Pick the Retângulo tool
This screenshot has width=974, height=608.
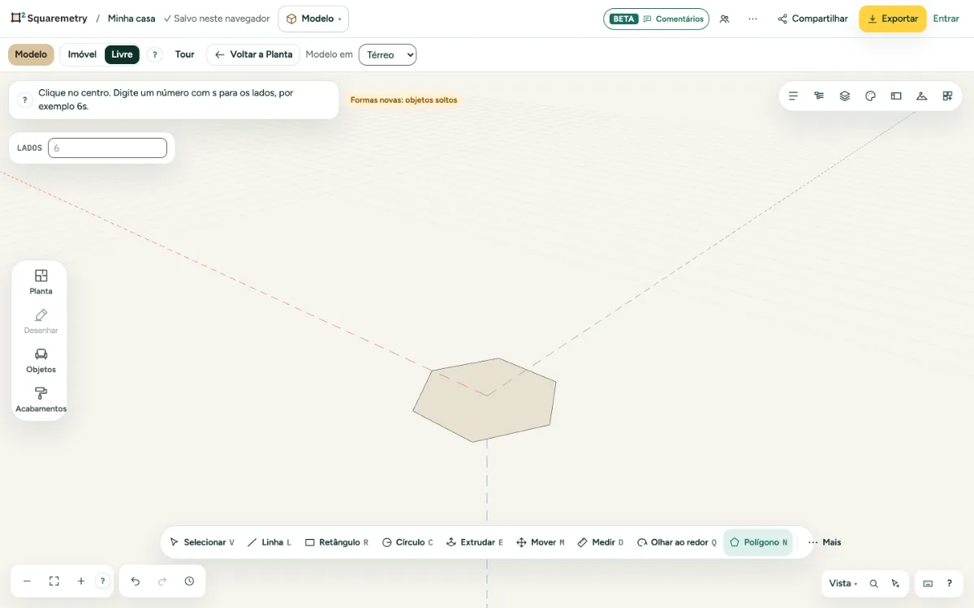337,542
